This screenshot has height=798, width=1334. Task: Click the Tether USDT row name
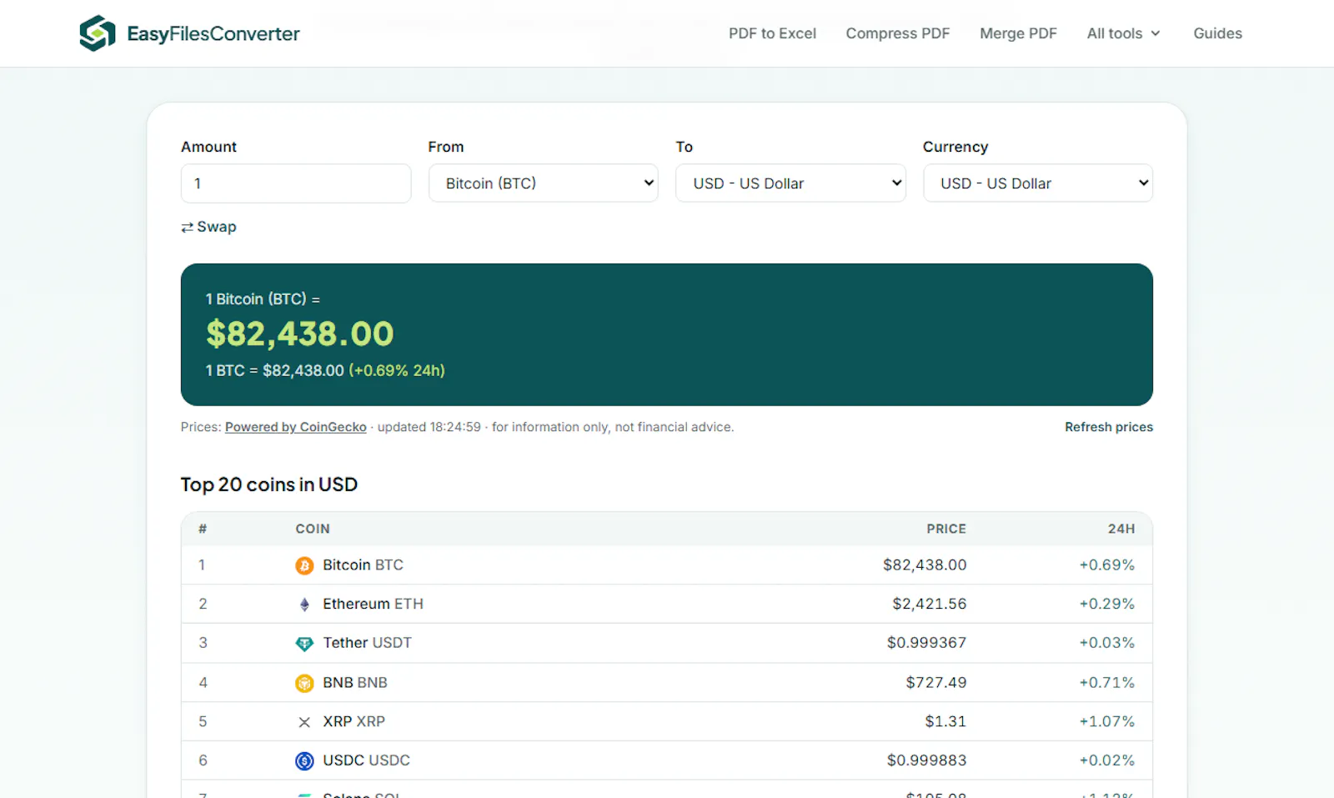click(x=367, y=643)
